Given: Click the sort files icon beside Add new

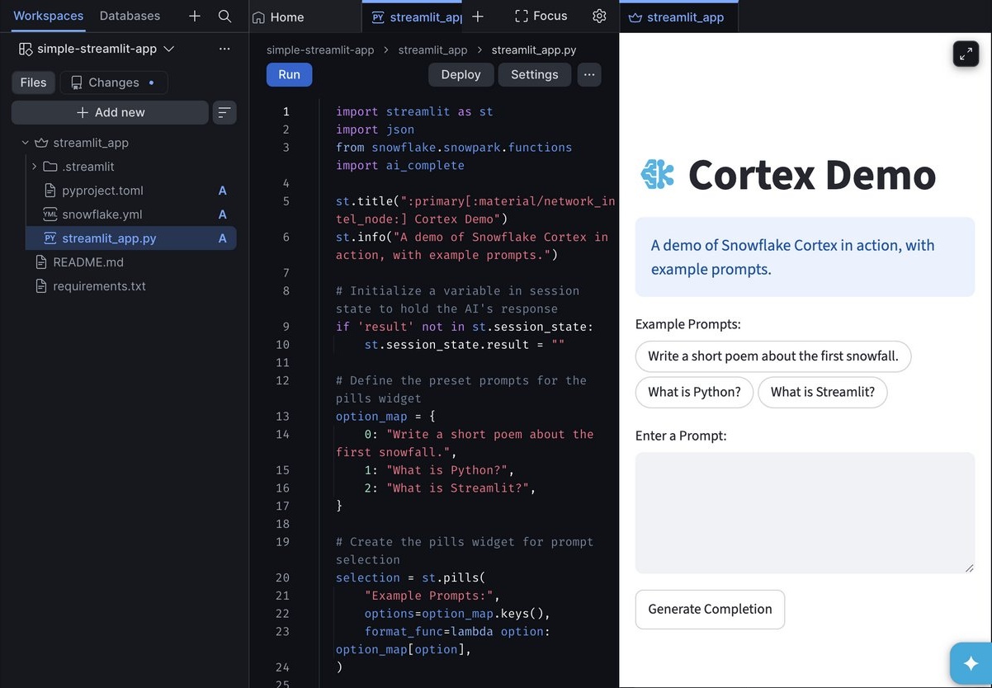Looking at the screenshot, I should [224, 112].
